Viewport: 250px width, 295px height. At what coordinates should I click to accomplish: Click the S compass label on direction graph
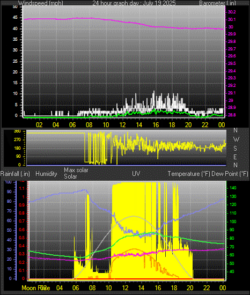pos(235,148)
